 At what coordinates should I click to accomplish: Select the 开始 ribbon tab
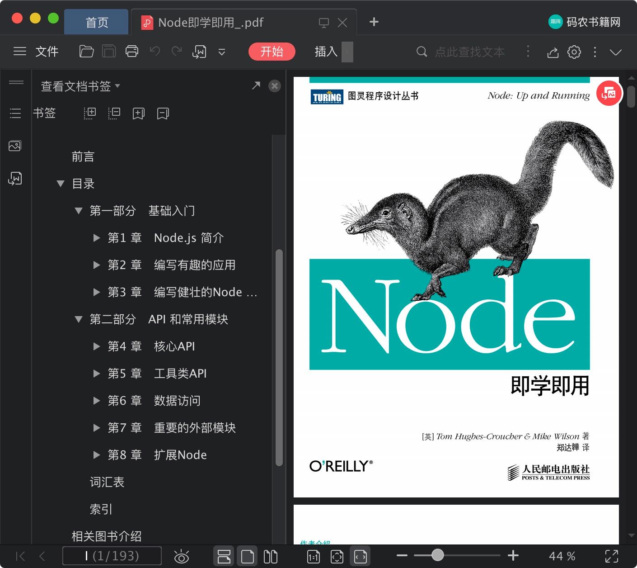[272, 52]
